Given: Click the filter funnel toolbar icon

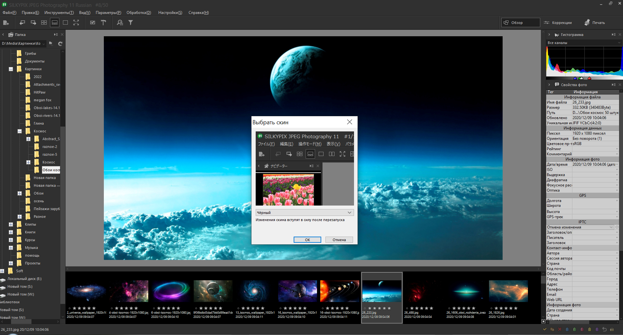Looking at the screenshot, I should 130,23.
